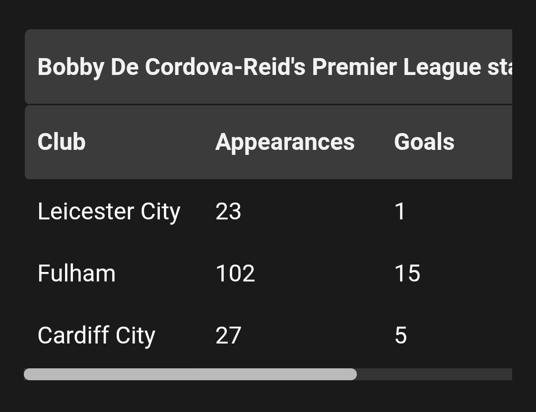536x412 pixels.
Task: Click Fulham's 102 appearances value
Action: pos(235,274)
